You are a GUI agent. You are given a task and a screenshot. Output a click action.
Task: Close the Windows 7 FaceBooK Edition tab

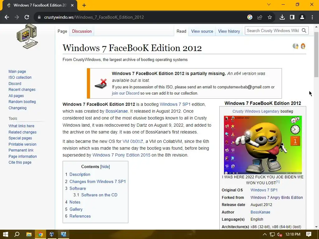coord(72,5)
